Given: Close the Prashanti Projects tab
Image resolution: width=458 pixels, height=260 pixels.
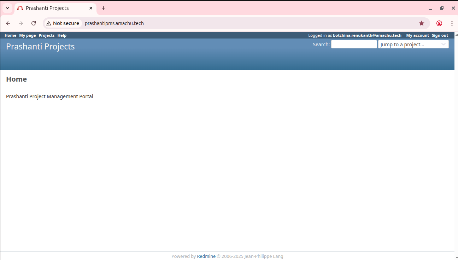Looking at the screenshot, I should 91,8.
